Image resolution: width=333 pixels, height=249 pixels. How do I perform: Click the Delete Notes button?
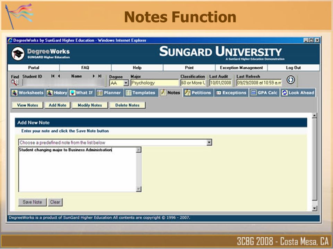(127, 105)
